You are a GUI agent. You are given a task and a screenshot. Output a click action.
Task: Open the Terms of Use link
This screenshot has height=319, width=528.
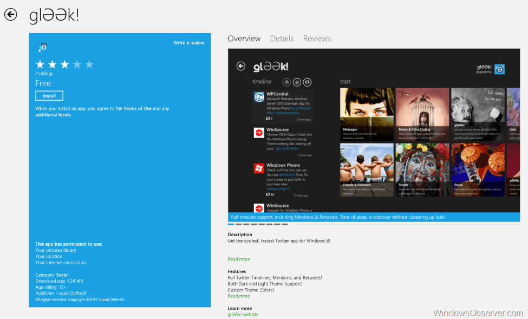click(137, 109)
